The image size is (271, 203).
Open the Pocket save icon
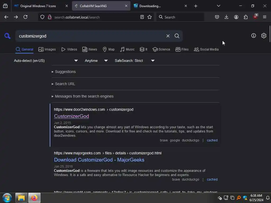point(217,17)
